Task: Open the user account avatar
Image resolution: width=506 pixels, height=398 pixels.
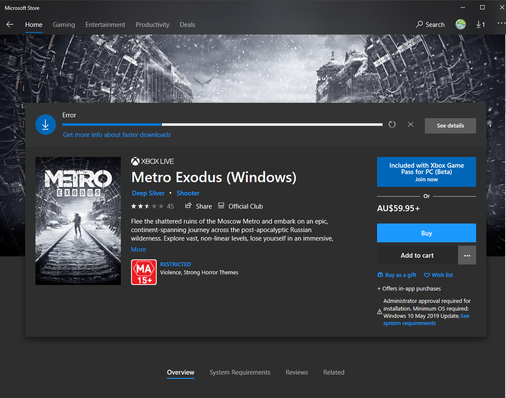Action: click(460, 24)
